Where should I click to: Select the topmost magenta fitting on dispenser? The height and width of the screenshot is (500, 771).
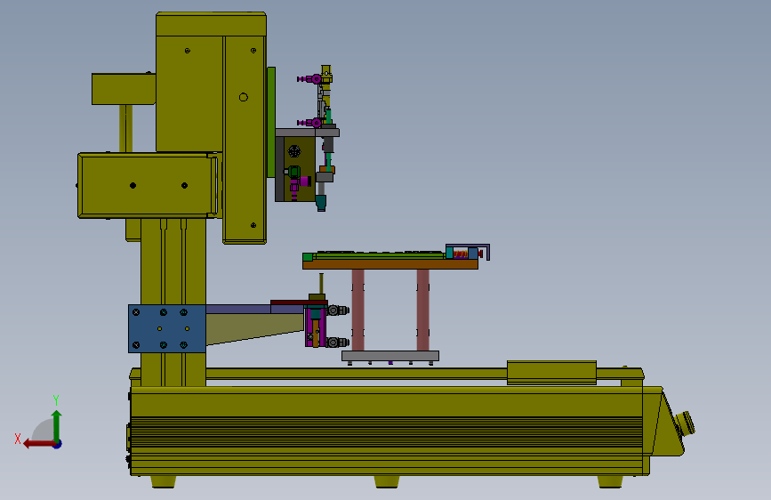click(x=309, y=79)
